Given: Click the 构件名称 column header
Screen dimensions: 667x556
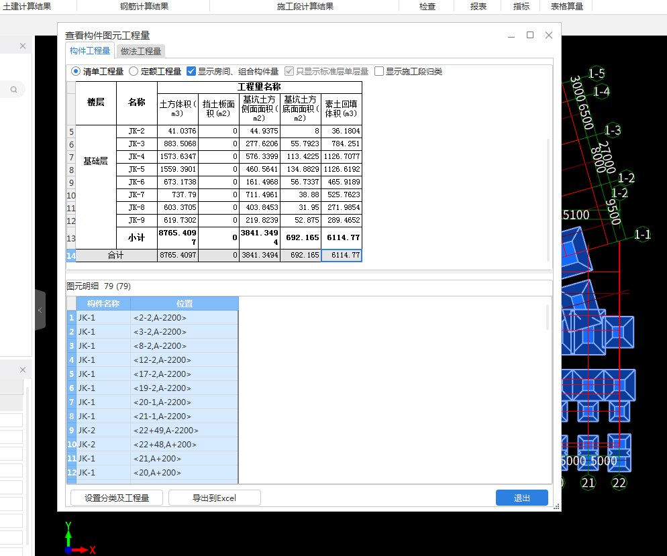Looking at the screenshot, I should [103, 304].
